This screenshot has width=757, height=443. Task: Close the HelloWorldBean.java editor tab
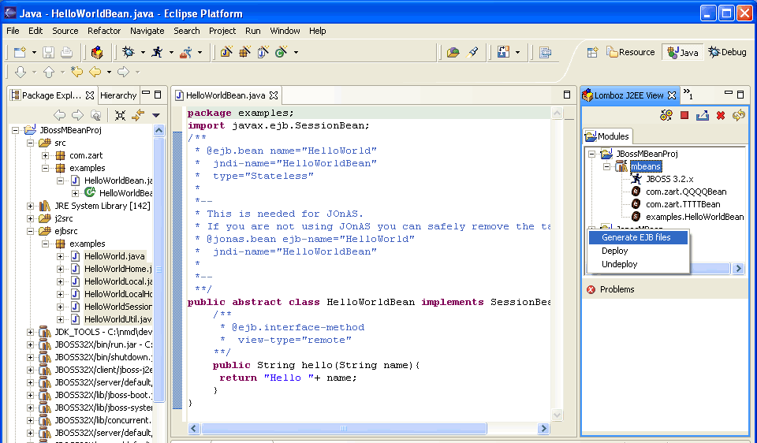click(274, 95)
